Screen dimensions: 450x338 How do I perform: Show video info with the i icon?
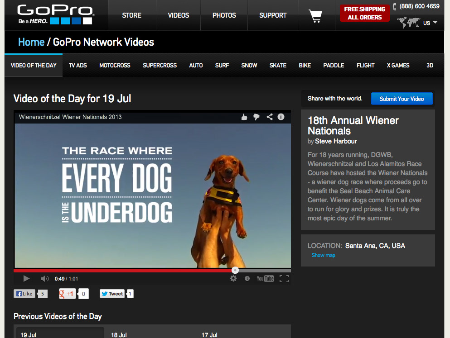point(281,117)
